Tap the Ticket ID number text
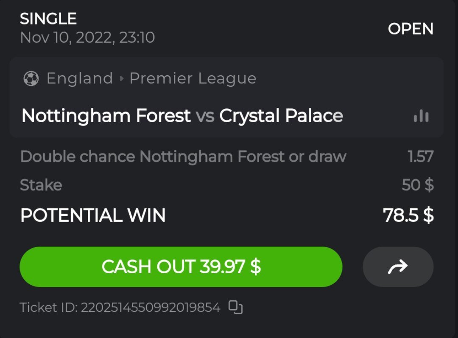 click(151, 308)
